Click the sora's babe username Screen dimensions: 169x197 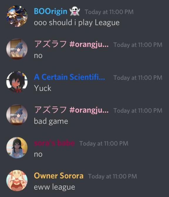[x=54, y=143]
